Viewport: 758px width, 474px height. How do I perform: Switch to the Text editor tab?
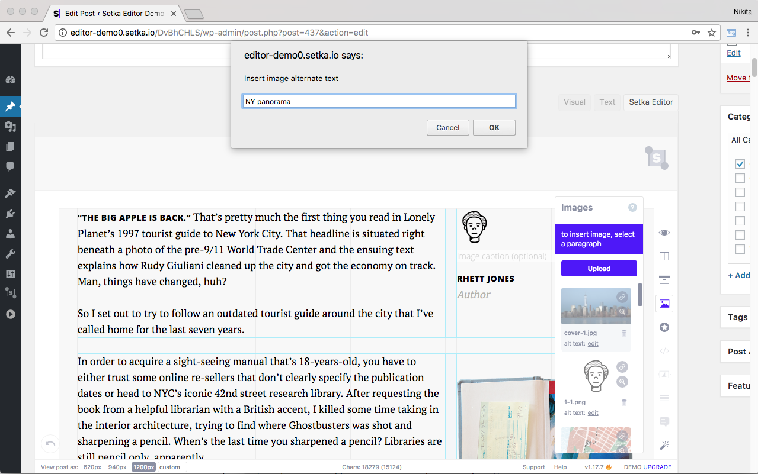(x=607, y=102)
